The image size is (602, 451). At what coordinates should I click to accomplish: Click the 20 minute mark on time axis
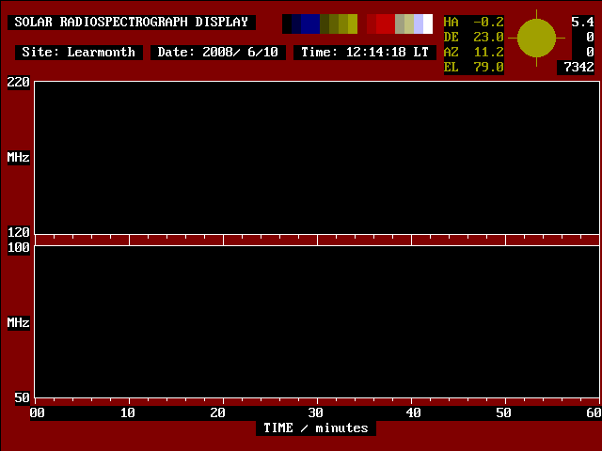pos(217,413)
